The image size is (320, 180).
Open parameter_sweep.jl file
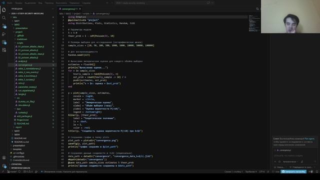27,87
